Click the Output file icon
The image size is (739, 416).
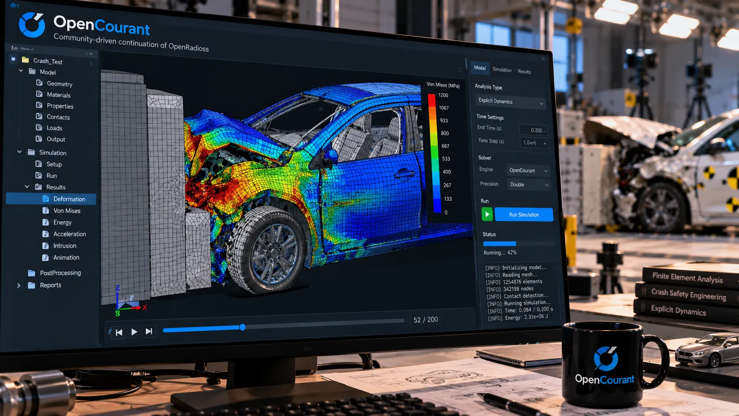[39, 138]
